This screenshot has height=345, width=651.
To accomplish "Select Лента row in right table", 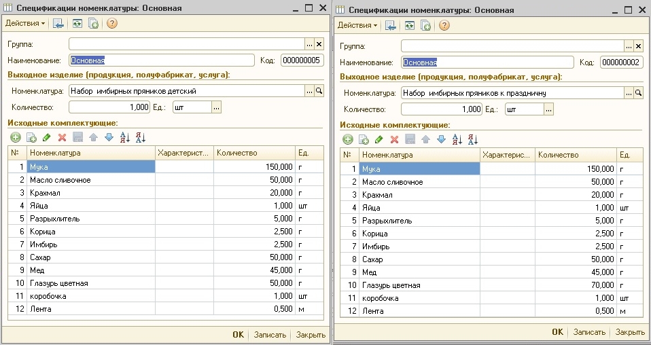I will coord(491,311).
